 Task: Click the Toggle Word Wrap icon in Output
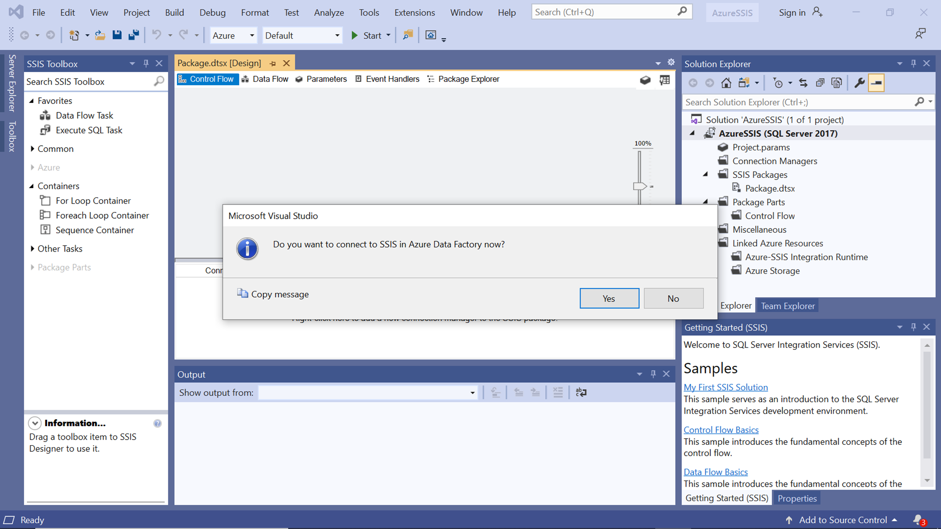point(581,392)
